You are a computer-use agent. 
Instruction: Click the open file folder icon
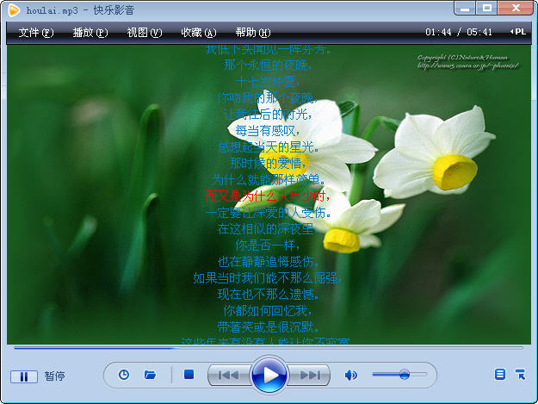(150, 375)
